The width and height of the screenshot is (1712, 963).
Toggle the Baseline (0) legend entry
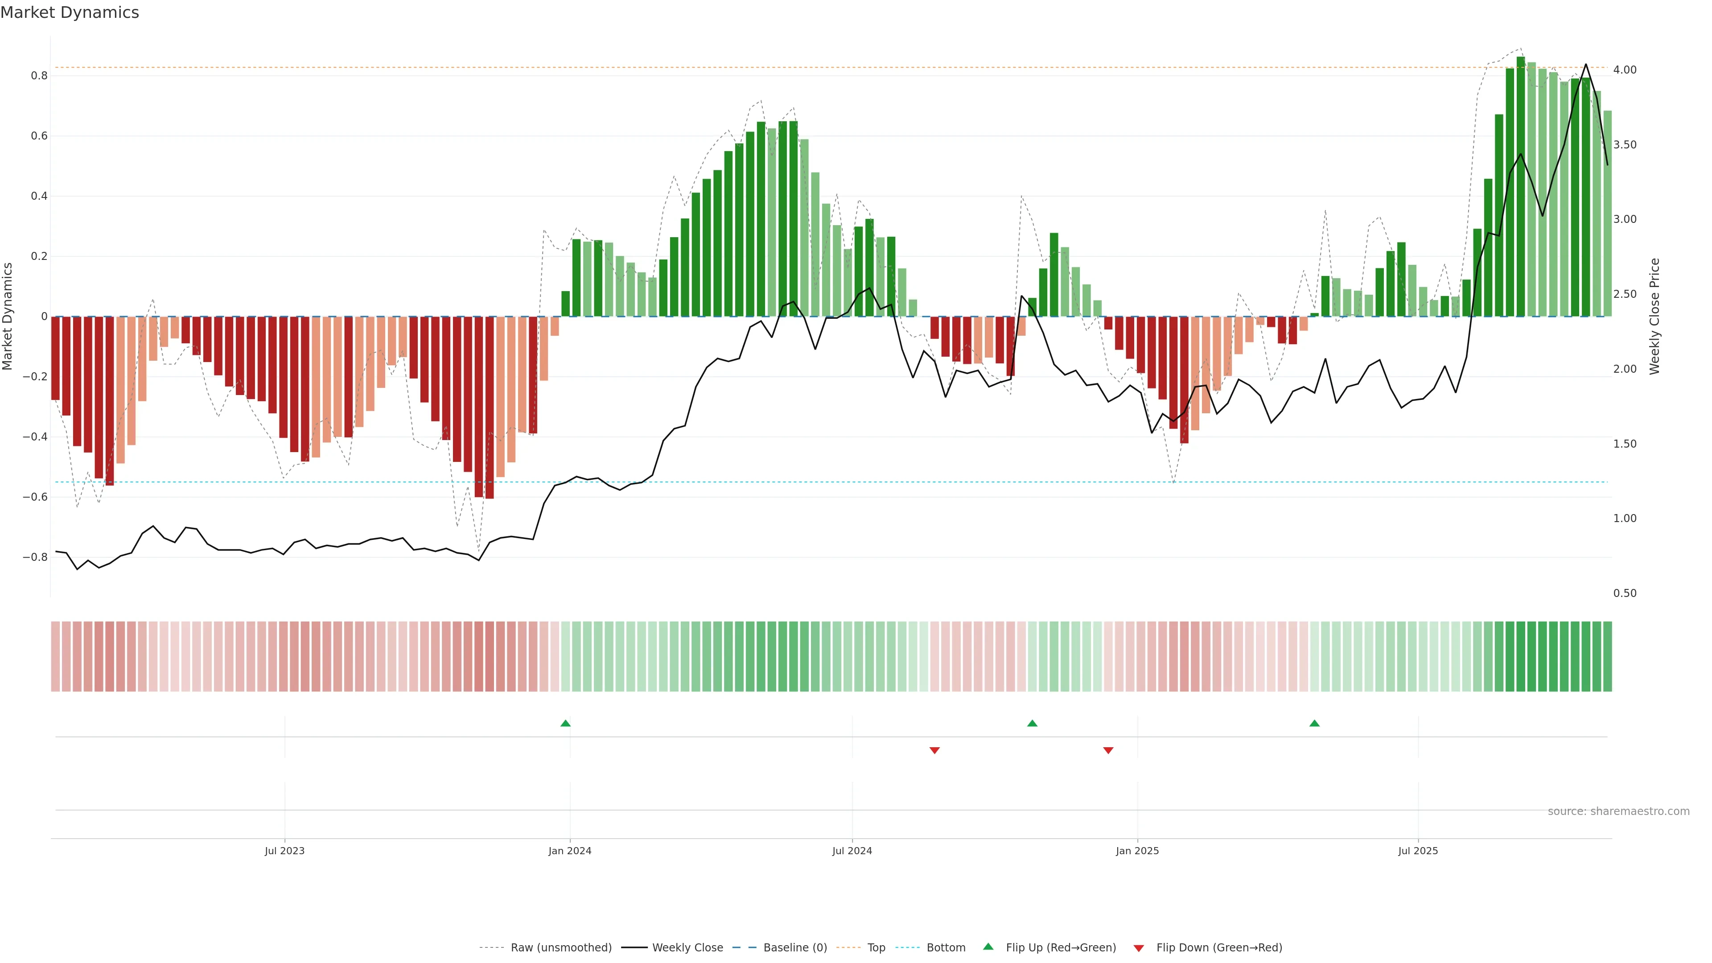tap(795, 948)
